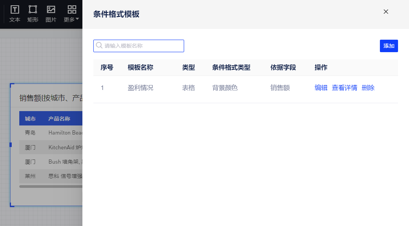Click 删除 link for 盈利情况 template
This screenshot has width=409, height=226.
pos(368,88)
